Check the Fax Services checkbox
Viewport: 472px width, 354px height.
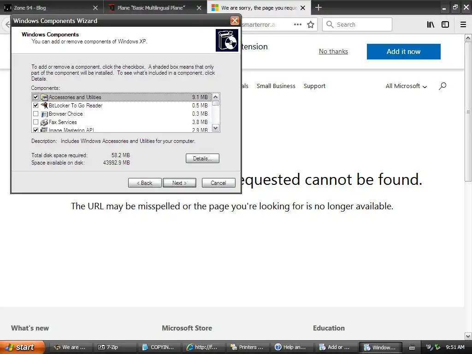(35, 122)
